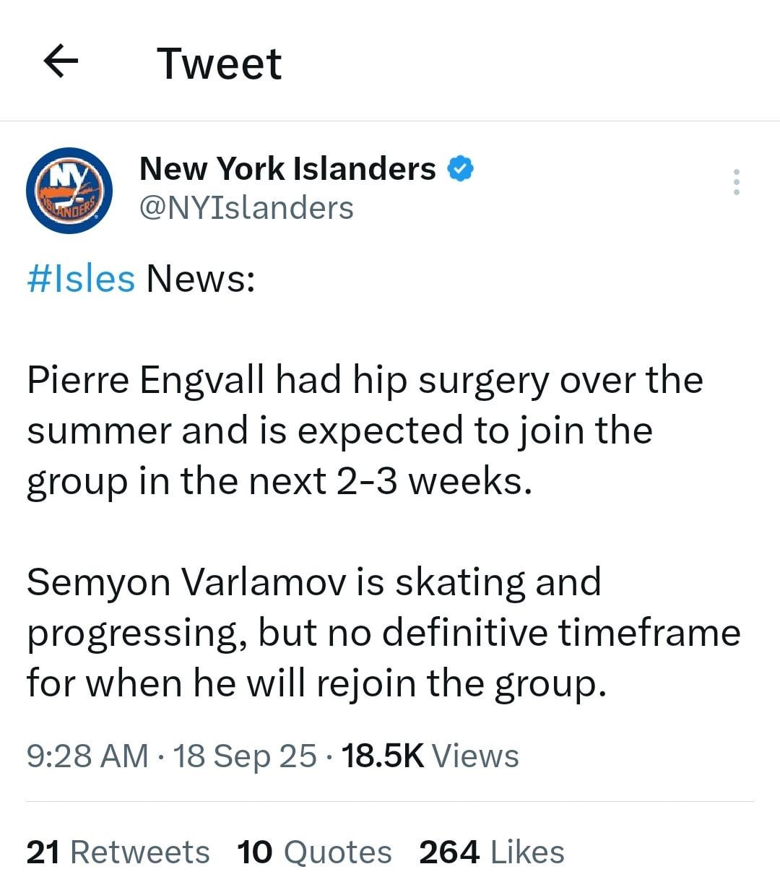The height and width of the screenshot is (890, 780).
Task: Click the name Pierre Engvall in tweet
Action: click(x=145, y=380)
